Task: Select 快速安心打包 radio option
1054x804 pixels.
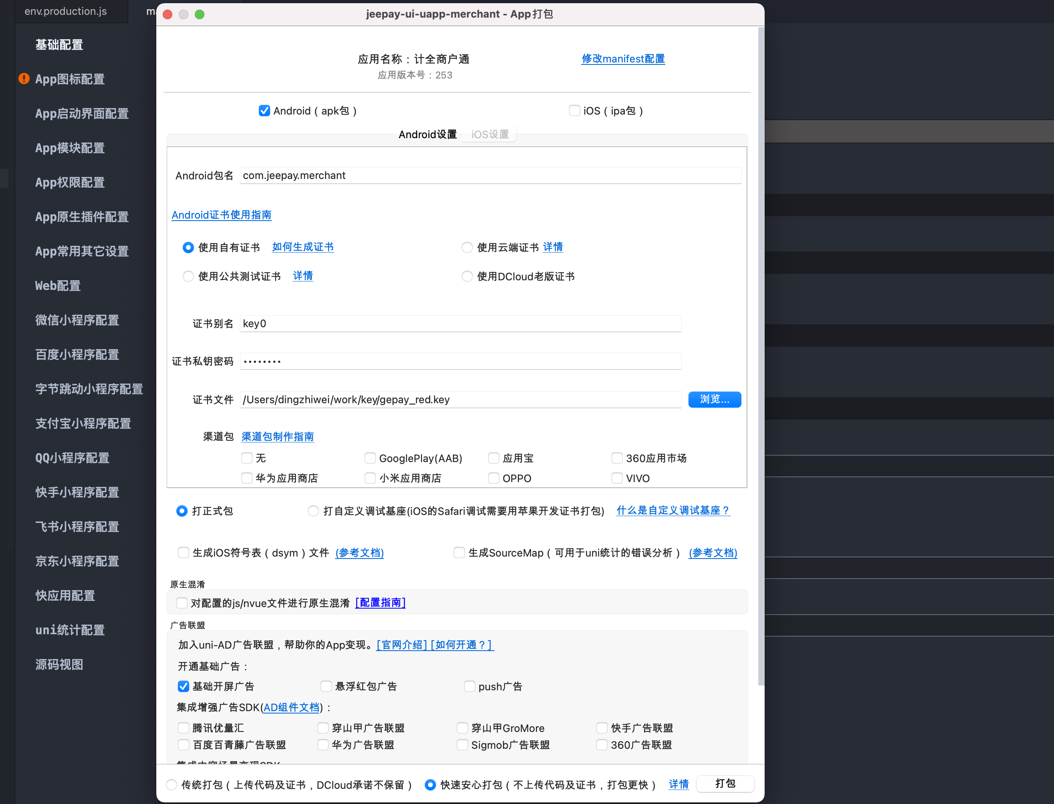Action: 430,784
